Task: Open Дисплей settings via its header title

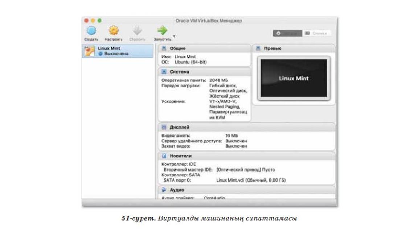Action: [x=179, y=127]
